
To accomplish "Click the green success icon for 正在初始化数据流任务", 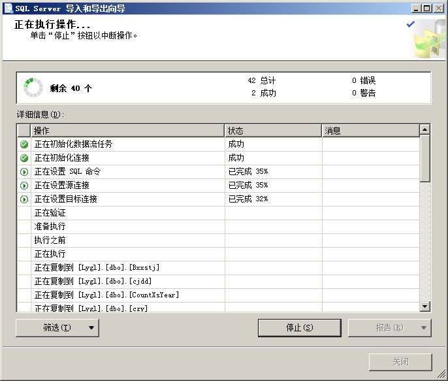I will (24, 144).
